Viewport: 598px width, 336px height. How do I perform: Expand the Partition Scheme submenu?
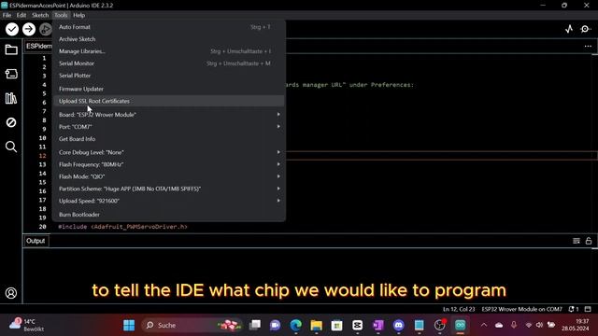(168, 189)
